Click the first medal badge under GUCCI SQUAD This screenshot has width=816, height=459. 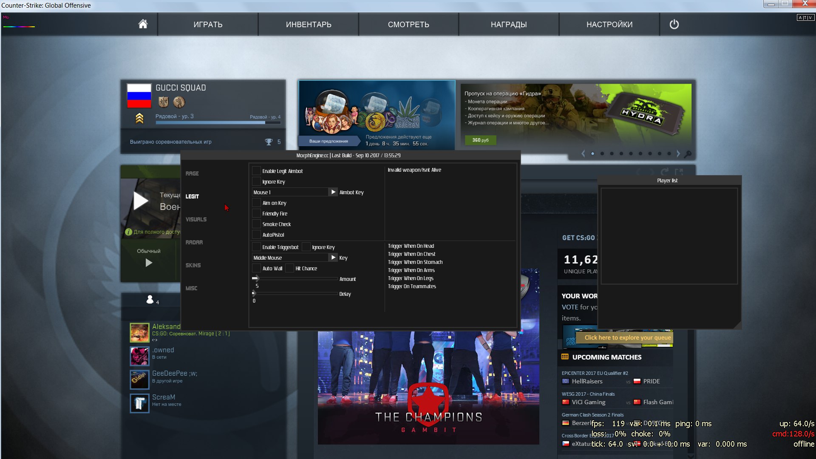[x=164, y=102]
